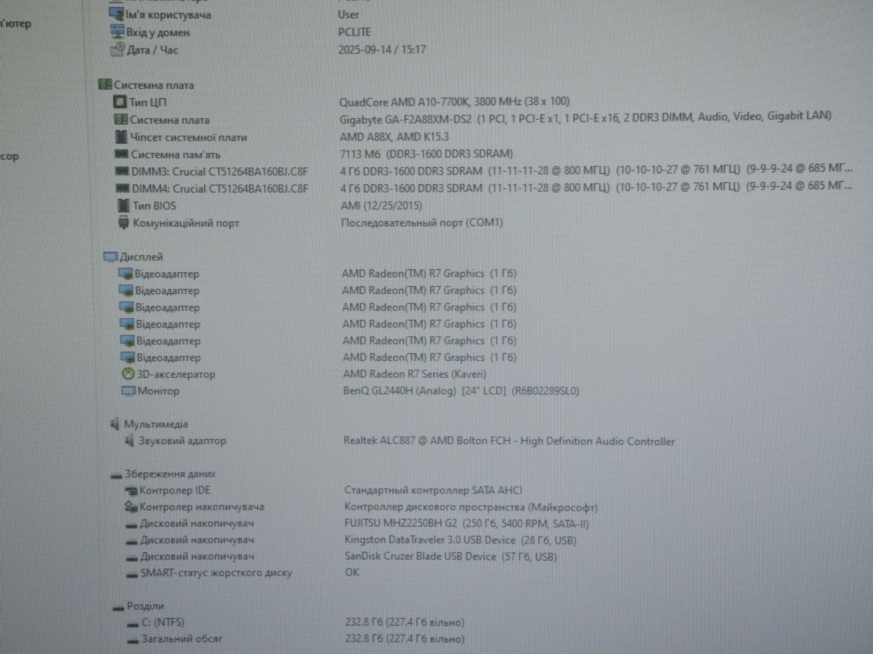Viewport: 873px width, 654px height.
Task: Click the user icon beside Ім'я користувача
Action: coord(116,13)
